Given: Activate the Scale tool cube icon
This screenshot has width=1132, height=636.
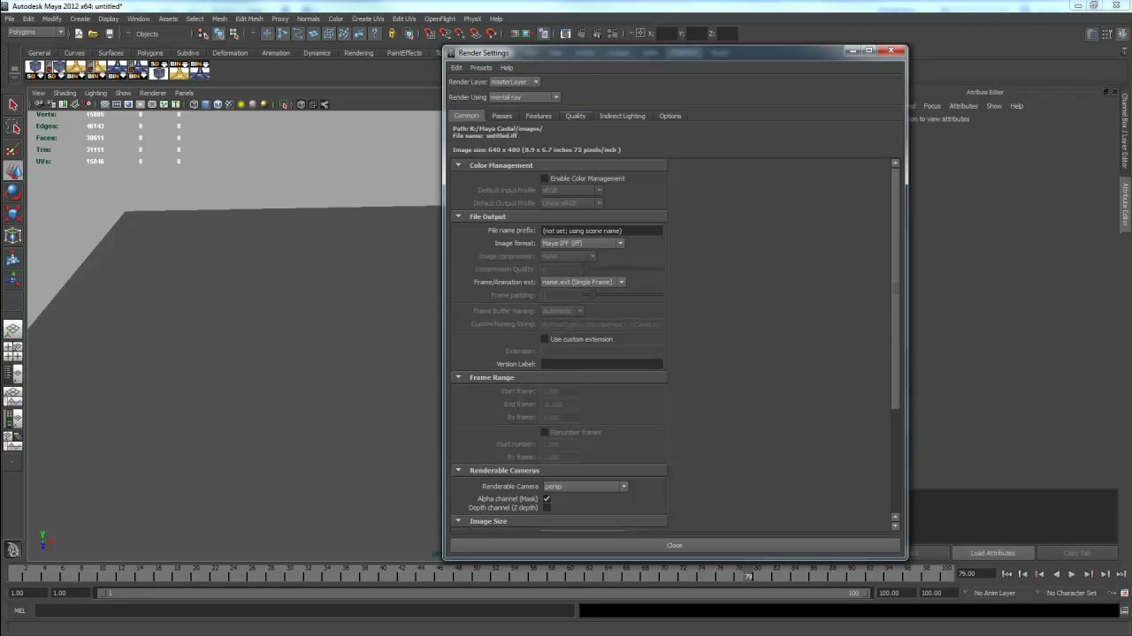Looking at the screenshot, I should [x=13, y=215].
